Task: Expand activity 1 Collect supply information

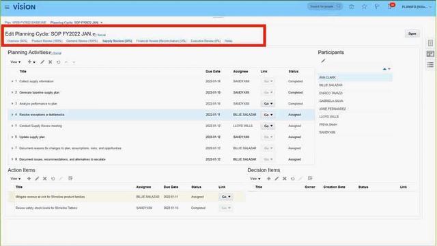Action: 12,81
